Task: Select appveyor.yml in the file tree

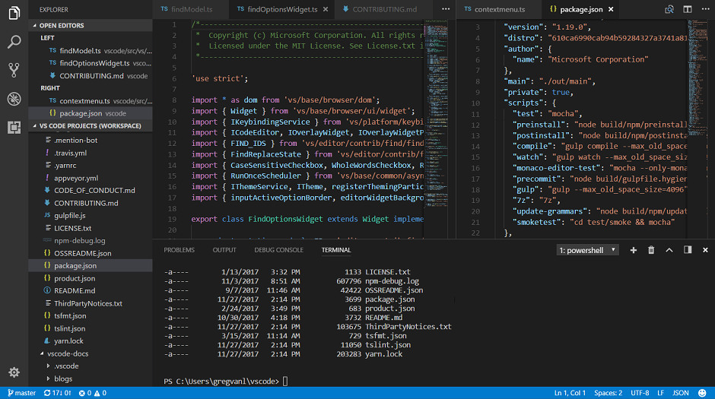Action: click(x=91, y=178)
